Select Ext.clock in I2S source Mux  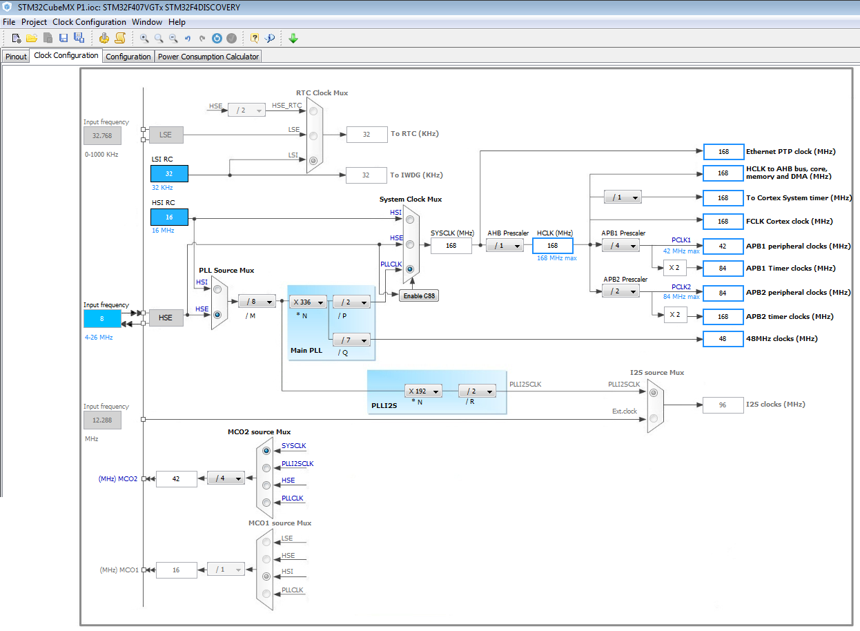654,417
